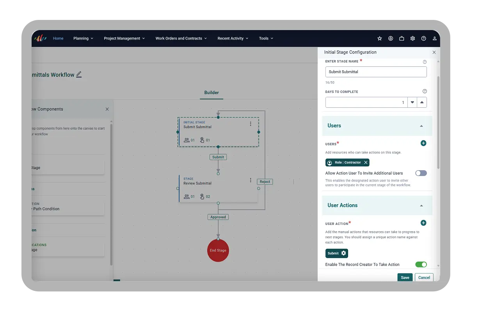Increase Days To Complete with up arrow
487x328 pixels.
point(422,102)
